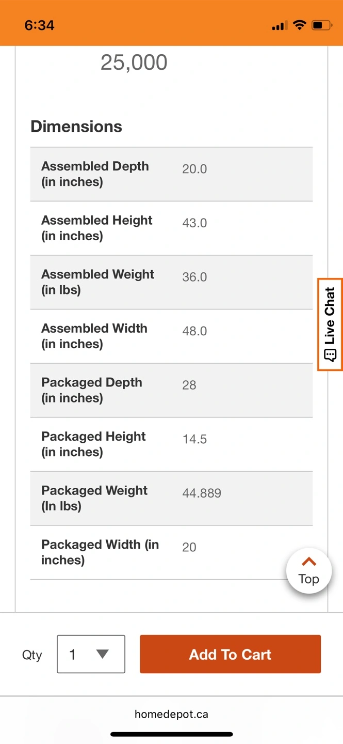Image resolution: width=343 pixels, height=744 pixels.
Task: Tap the Top scroll-up arrow icon
Action: click(308, 562)
